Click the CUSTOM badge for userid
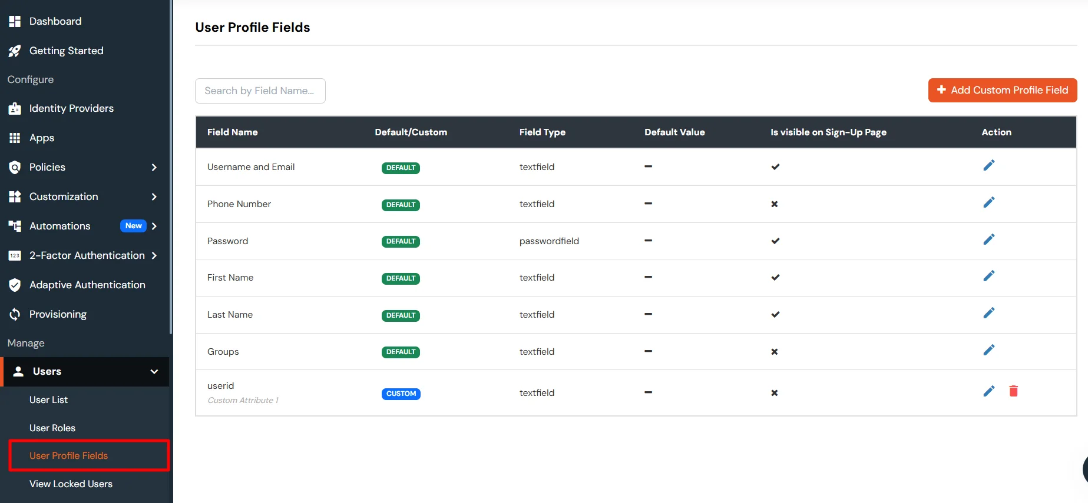The height and width of the screenshot is (503, 1088). coord(401,394)
